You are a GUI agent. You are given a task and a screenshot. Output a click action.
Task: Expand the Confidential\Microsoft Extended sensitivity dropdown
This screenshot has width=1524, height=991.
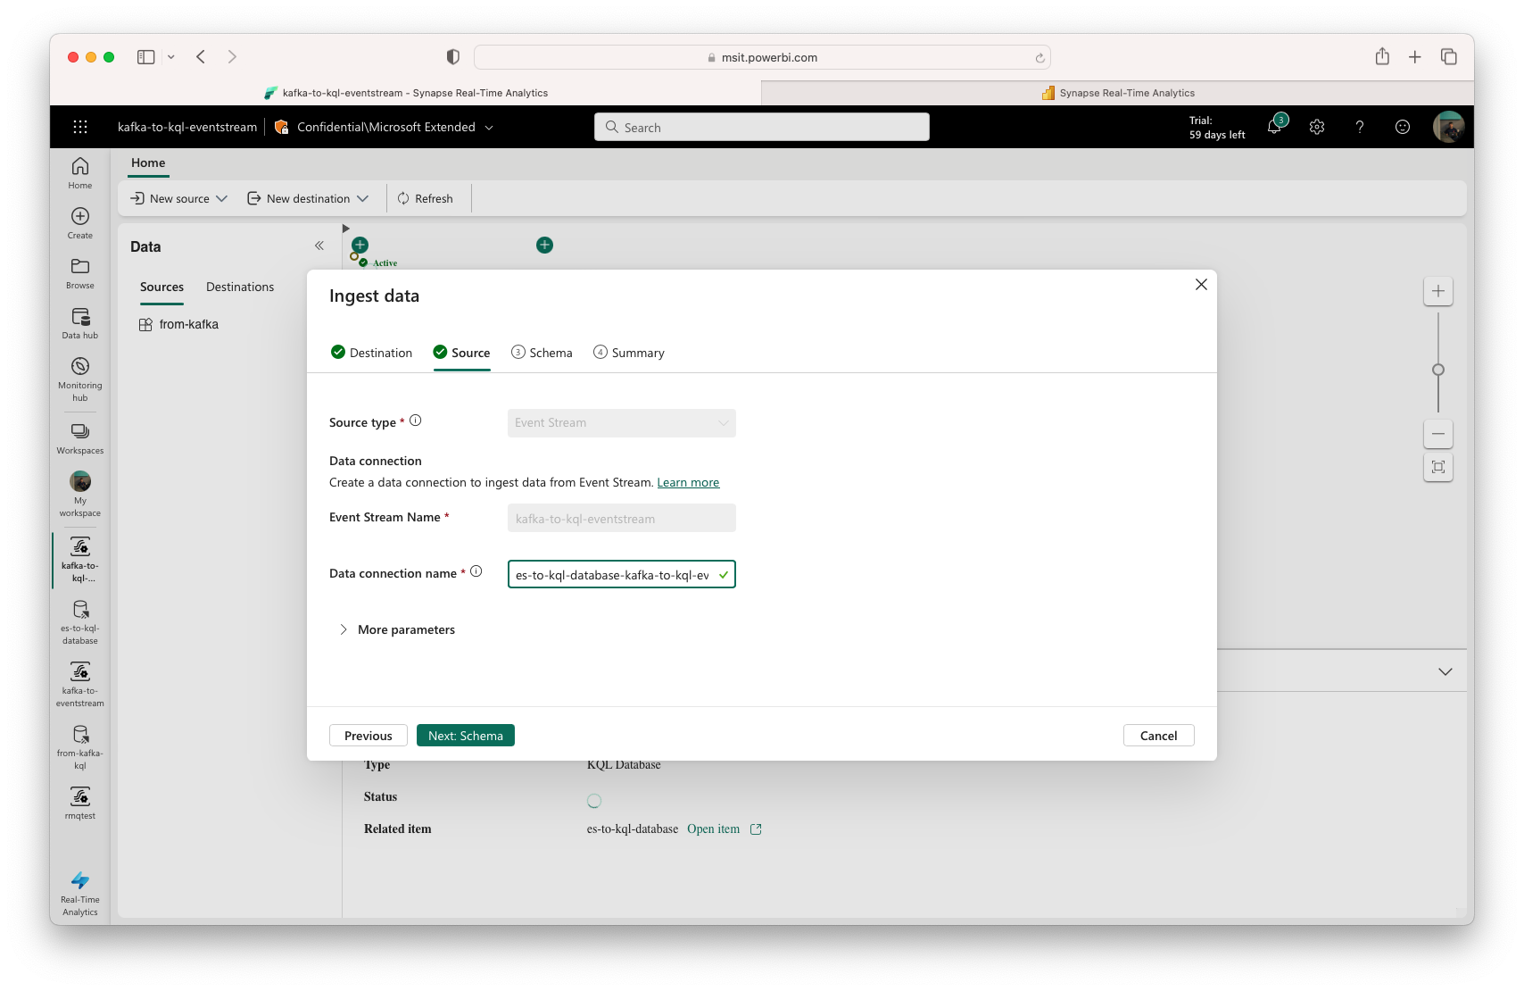(x=489, y=127)
